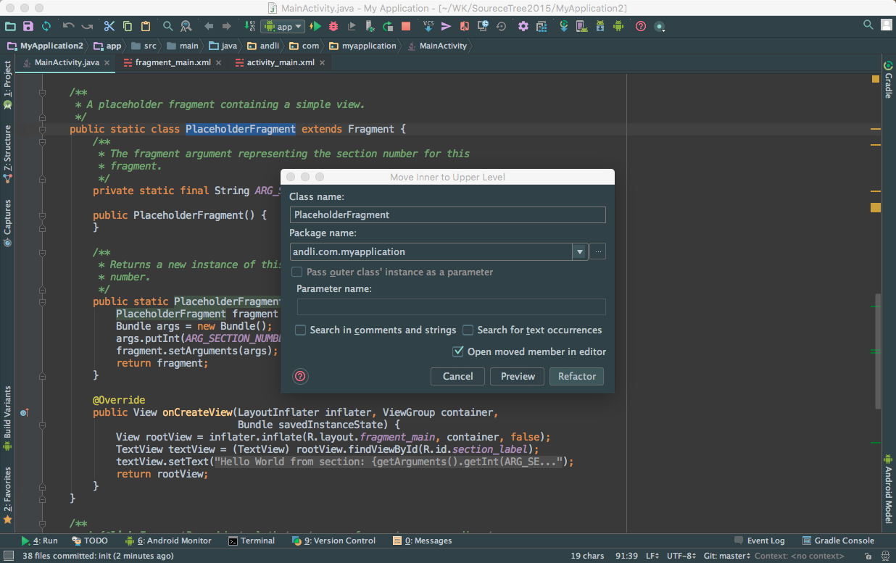Click the pink Help question icon in toolbar
This screenshot has width=896, height=563.
click(x=641, y=26)
